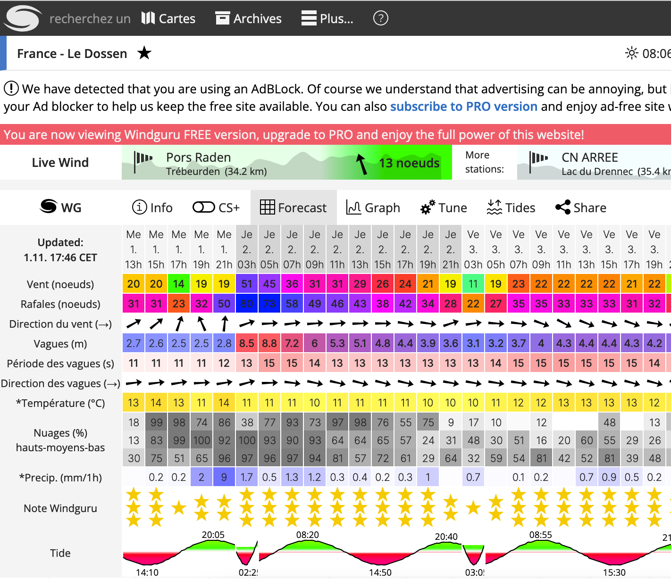Click the Tide row label

[x=60, y=553]
